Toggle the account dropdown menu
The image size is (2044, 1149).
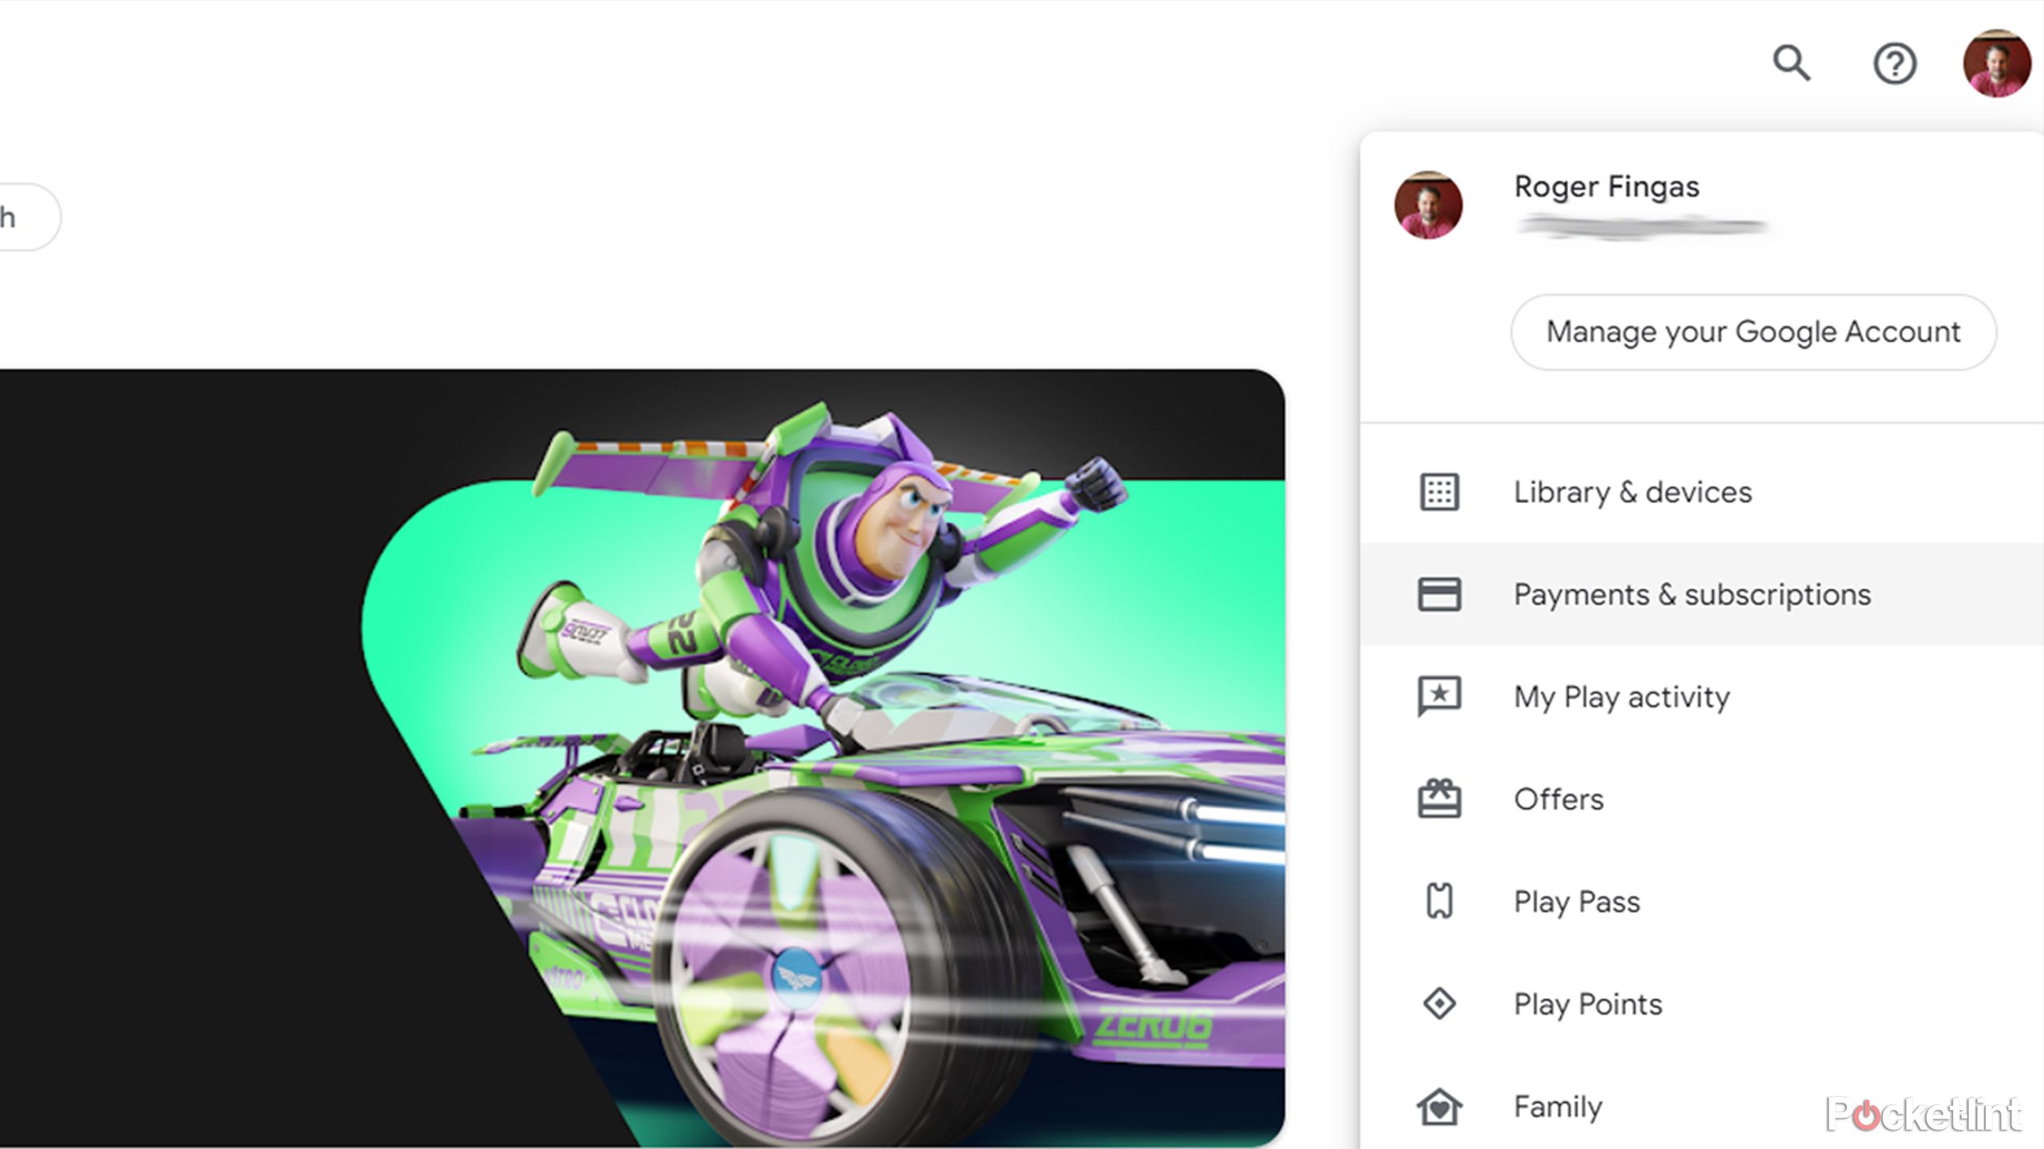pyautogui.click(x=1994, y=63)
